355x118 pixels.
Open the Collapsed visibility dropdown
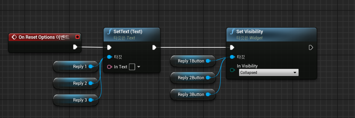(x=269, y=73)
